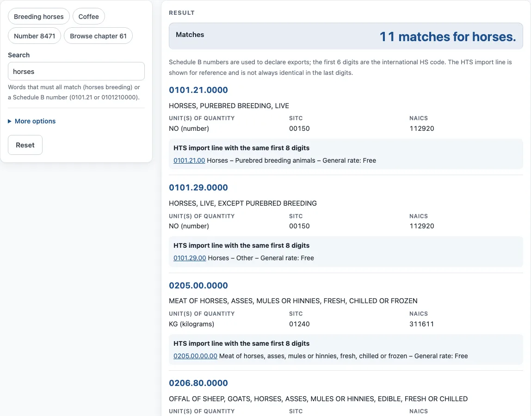Expand the More options section
The image size is (531, 416).
coord(32,121)
